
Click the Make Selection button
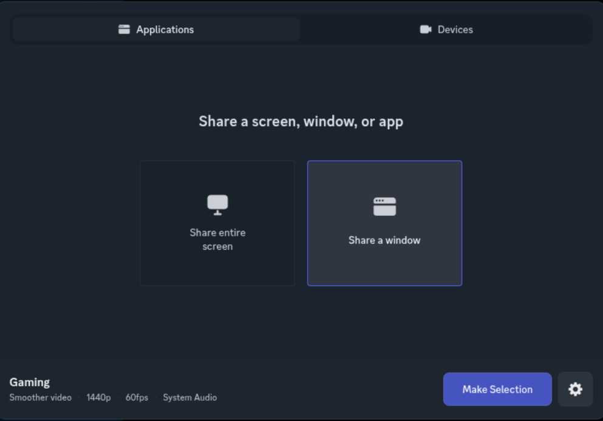pos(497,389)
